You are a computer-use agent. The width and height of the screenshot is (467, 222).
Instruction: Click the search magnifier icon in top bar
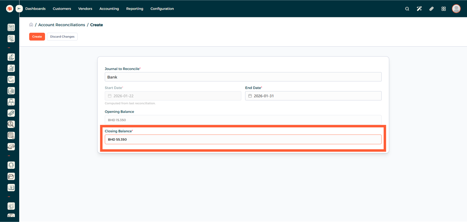(407, 9)
